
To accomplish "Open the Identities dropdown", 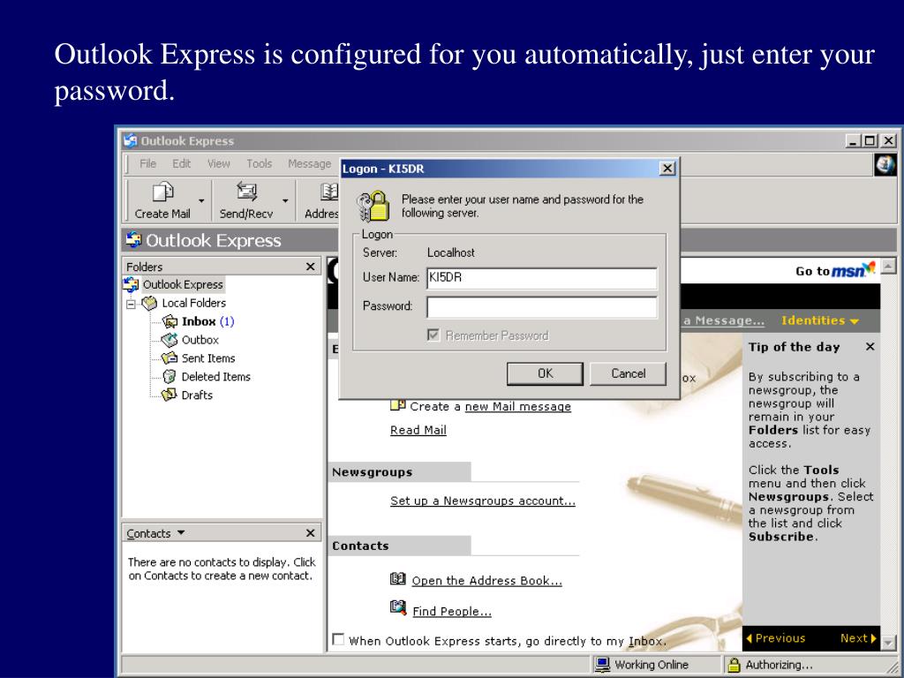I will 820,321.
